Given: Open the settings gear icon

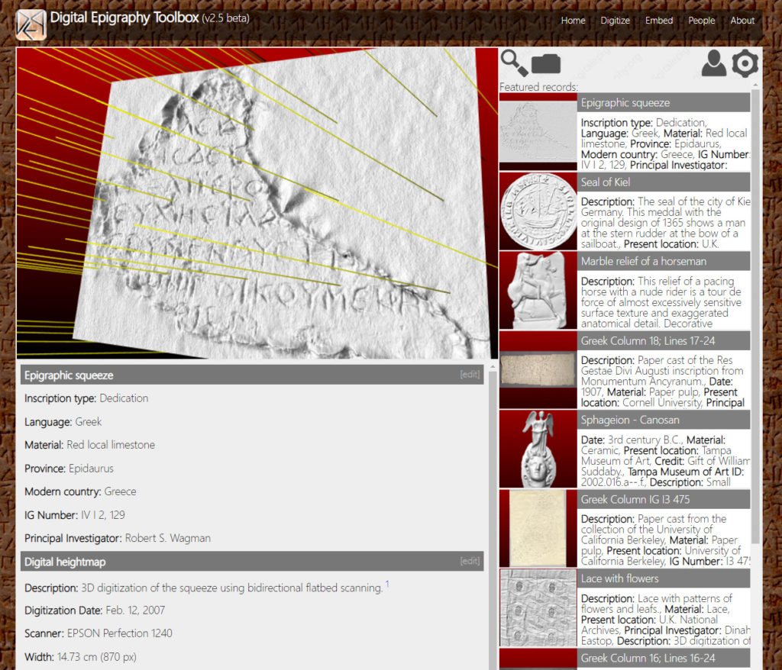Looking at the screenshot, I should click(745, 64).
